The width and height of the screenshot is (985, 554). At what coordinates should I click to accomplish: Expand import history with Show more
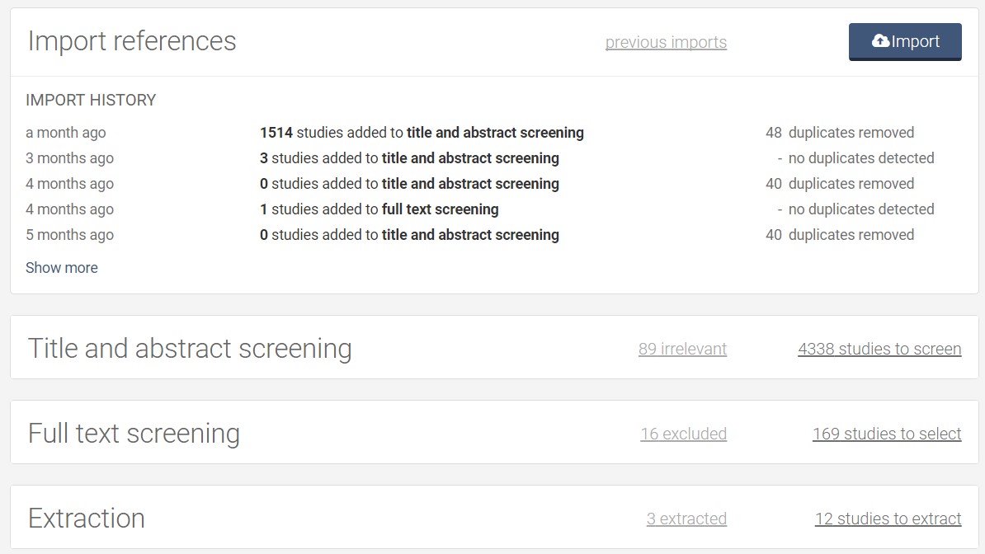click(62, 268)
